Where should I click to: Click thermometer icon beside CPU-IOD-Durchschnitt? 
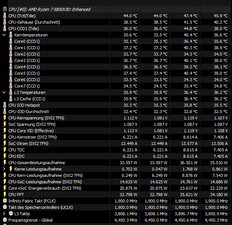pyautogui.click(x=5, y=112)
